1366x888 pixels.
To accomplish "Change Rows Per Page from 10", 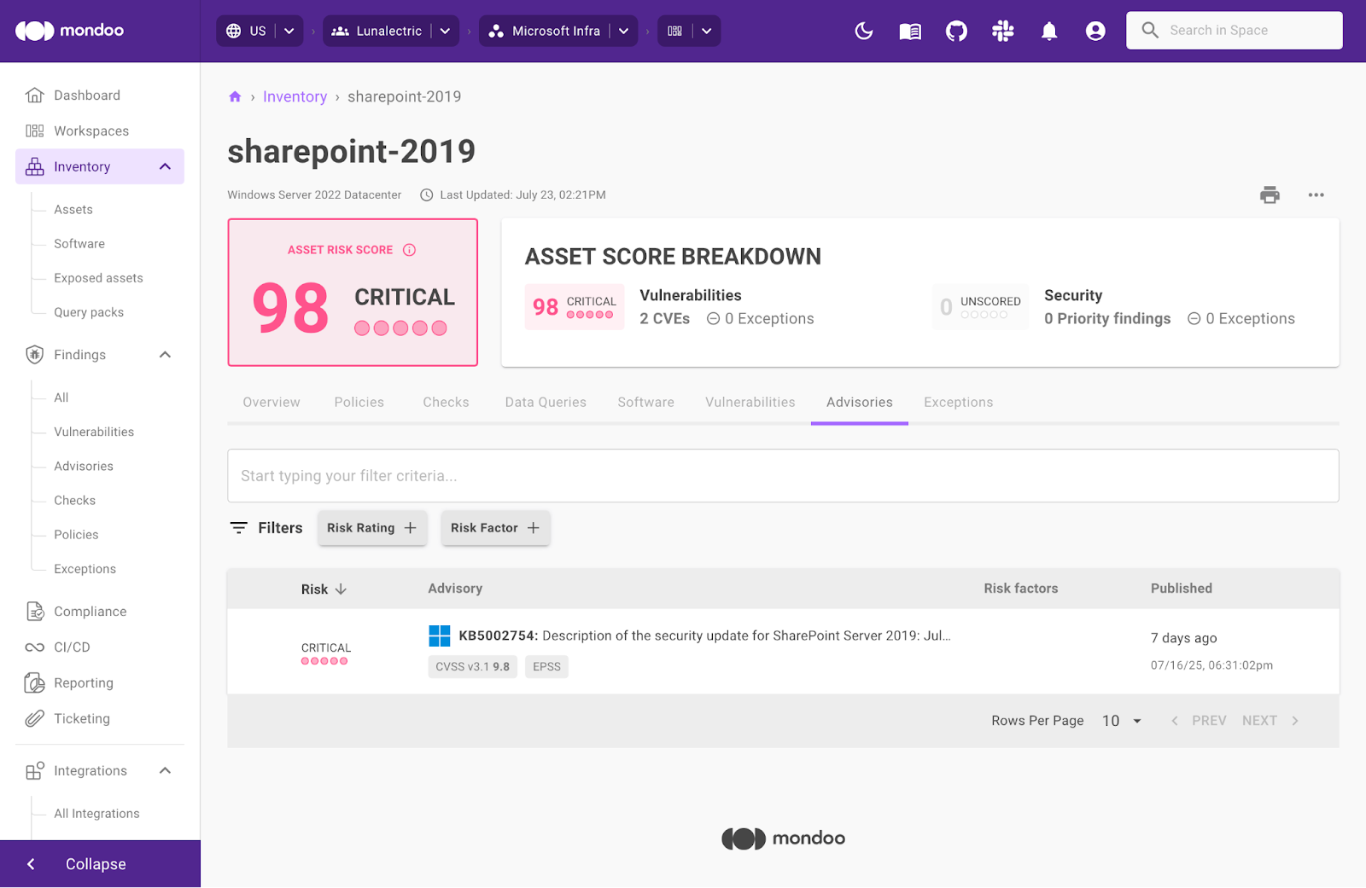I will click(x=1120, y=721).
